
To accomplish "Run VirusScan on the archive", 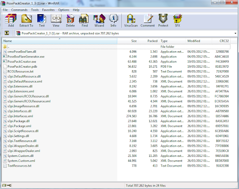I will pos(131,21).
